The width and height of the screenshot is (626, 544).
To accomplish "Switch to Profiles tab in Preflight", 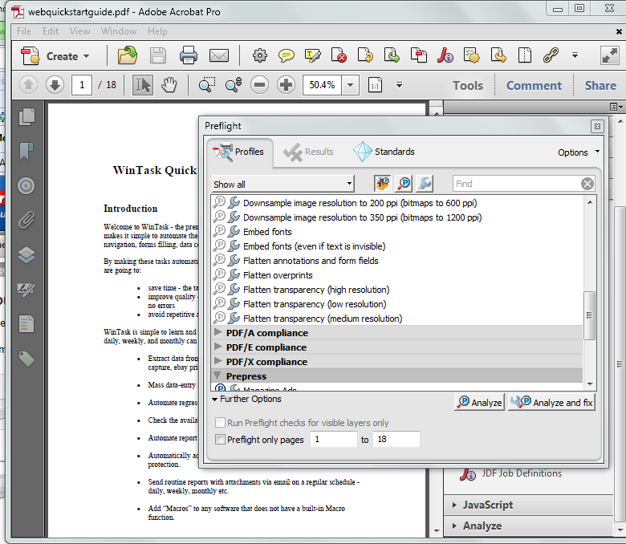I will coord(239,152).
